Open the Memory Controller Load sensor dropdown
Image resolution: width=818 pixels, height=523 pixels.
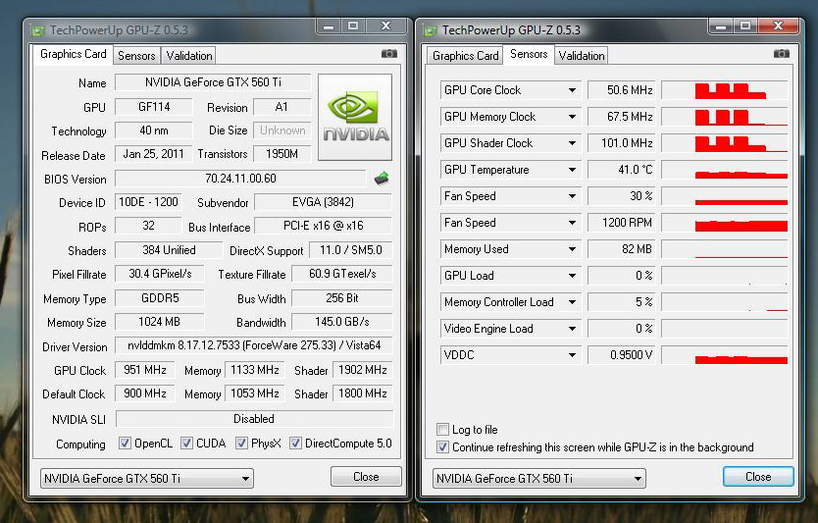click(x=572, y=302)
